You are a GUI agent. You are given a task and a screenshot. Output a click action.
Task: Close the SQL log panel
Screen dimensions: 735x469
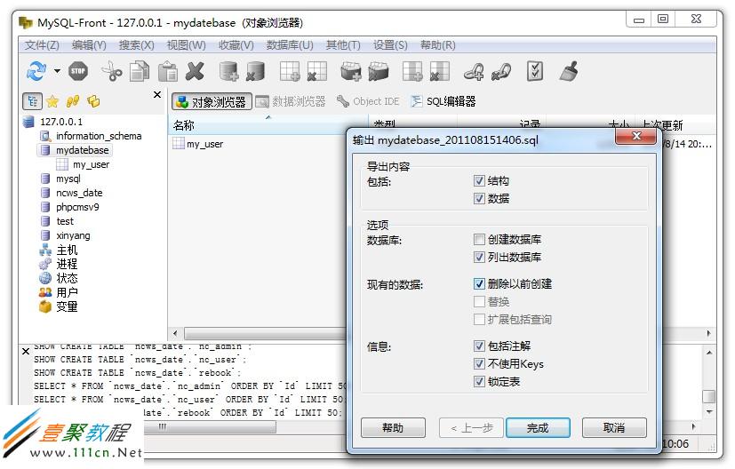click(x=26, y=351)
